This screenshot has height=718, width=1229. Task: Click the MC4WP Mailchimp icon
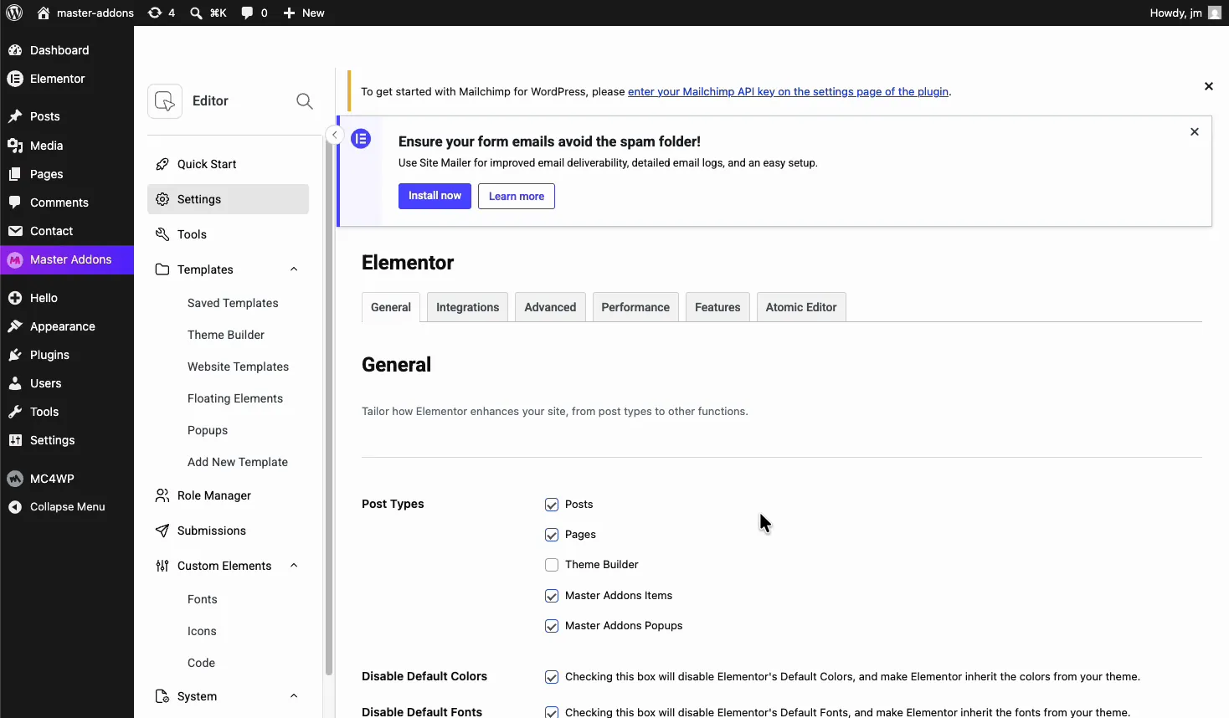[15, 479]
